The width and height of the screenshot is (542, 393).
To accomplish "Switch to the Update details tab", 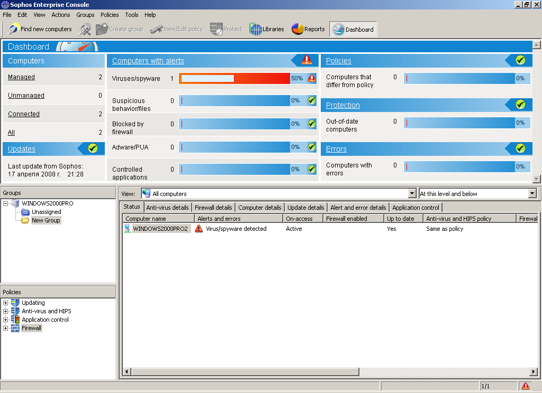I will (305, 208).
